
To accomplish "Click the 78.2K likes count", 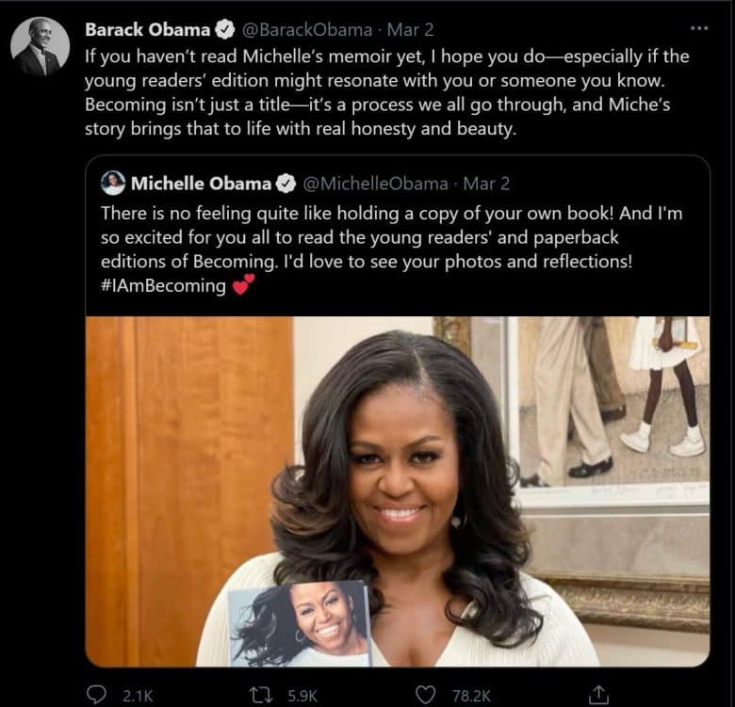I will pyautogui.click(x=471, y=696).
